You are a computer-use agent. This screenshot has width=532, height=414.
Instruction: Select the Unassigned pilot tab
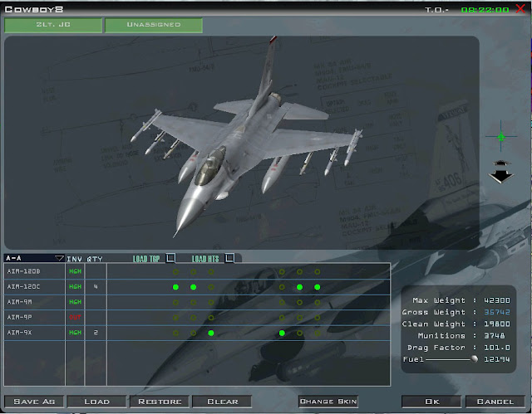click(154, 25)
